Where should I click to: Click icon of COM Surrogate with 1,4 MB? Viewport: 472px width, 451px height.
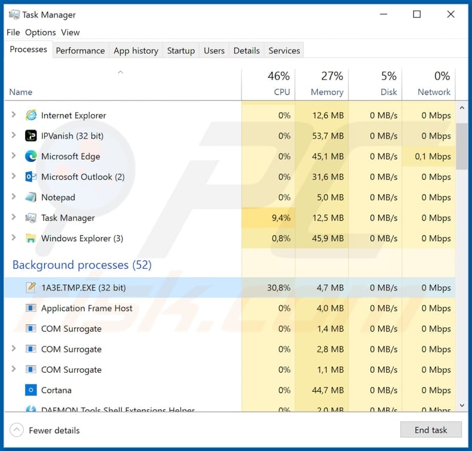pos(31,329)
